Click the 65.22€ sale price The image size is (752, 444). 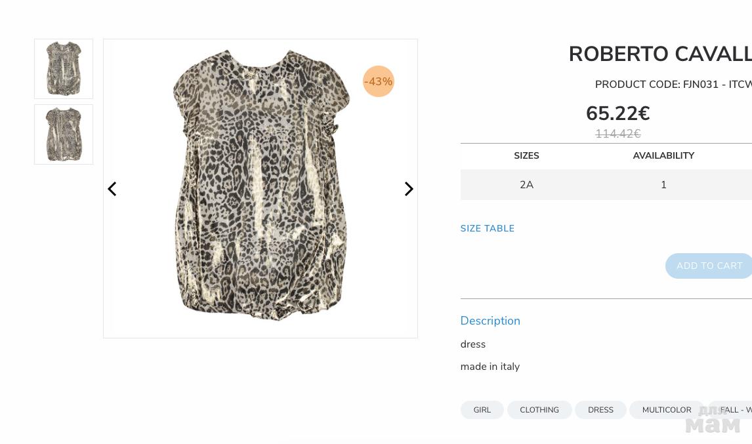tap(617, 113)
